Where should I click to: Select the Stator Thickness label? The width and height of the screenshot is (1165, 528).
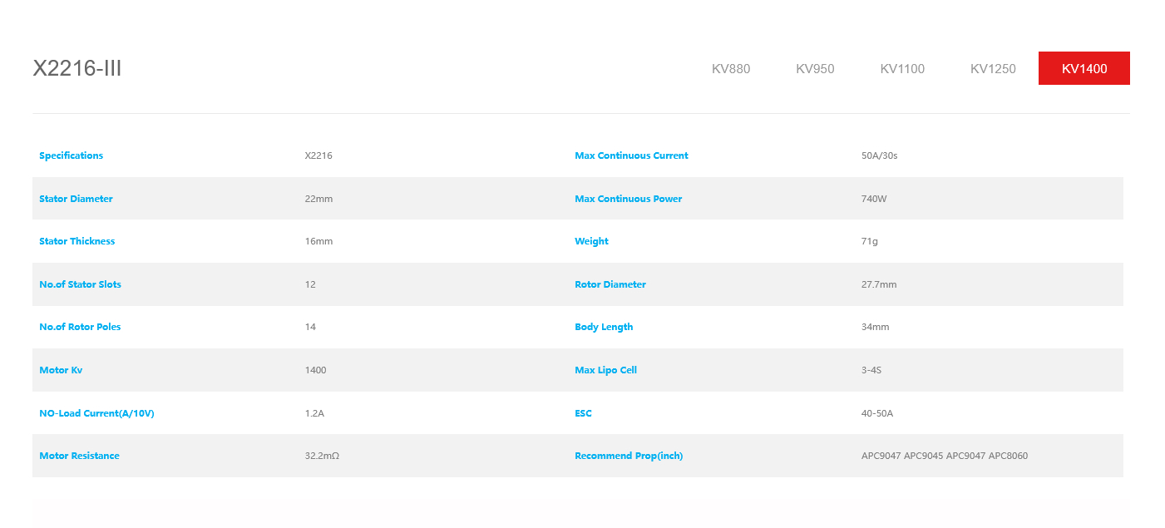(77, 241)
